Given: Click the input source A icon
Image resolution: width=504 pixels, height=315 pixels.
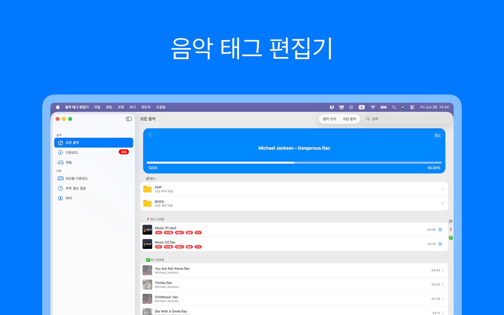Looking at the screenshot, I should tap(362, 107).
